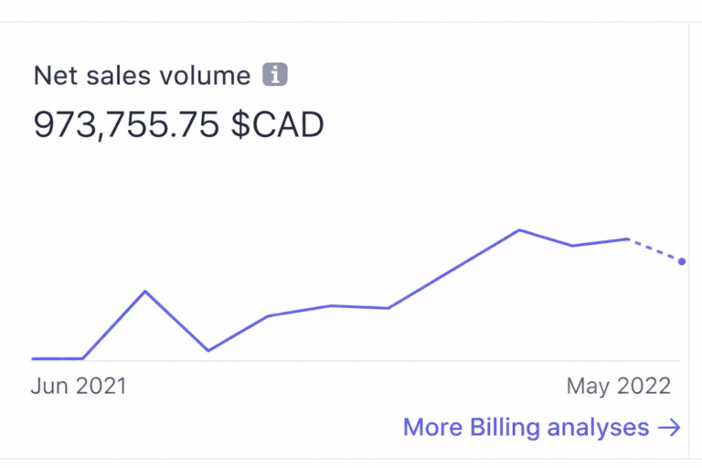This screenshot has height=468, width=702.
Task: Click the chart line's starting point at Jun 2021
Action: (x=34, y=358)
